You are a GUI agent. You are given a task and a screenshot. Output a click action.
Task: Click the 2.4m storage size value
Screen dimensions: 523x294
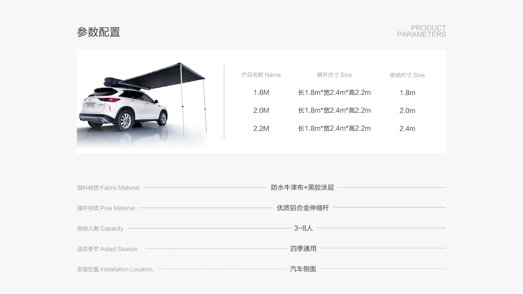pos(407,128)
